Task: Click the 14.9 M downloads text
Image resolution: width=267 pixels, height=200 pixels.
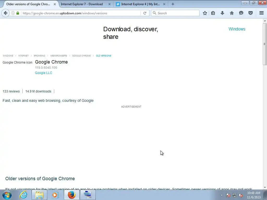Action: click(38, 91)
